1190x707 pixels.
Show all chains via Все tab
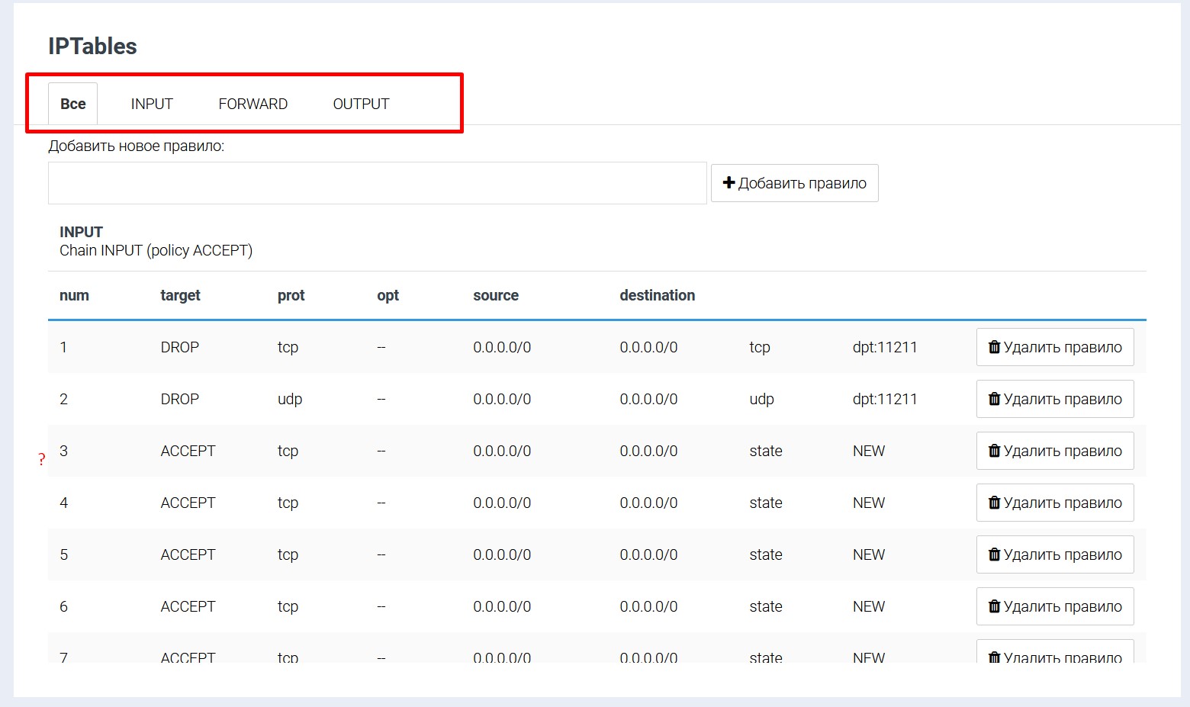pos(73,104)
